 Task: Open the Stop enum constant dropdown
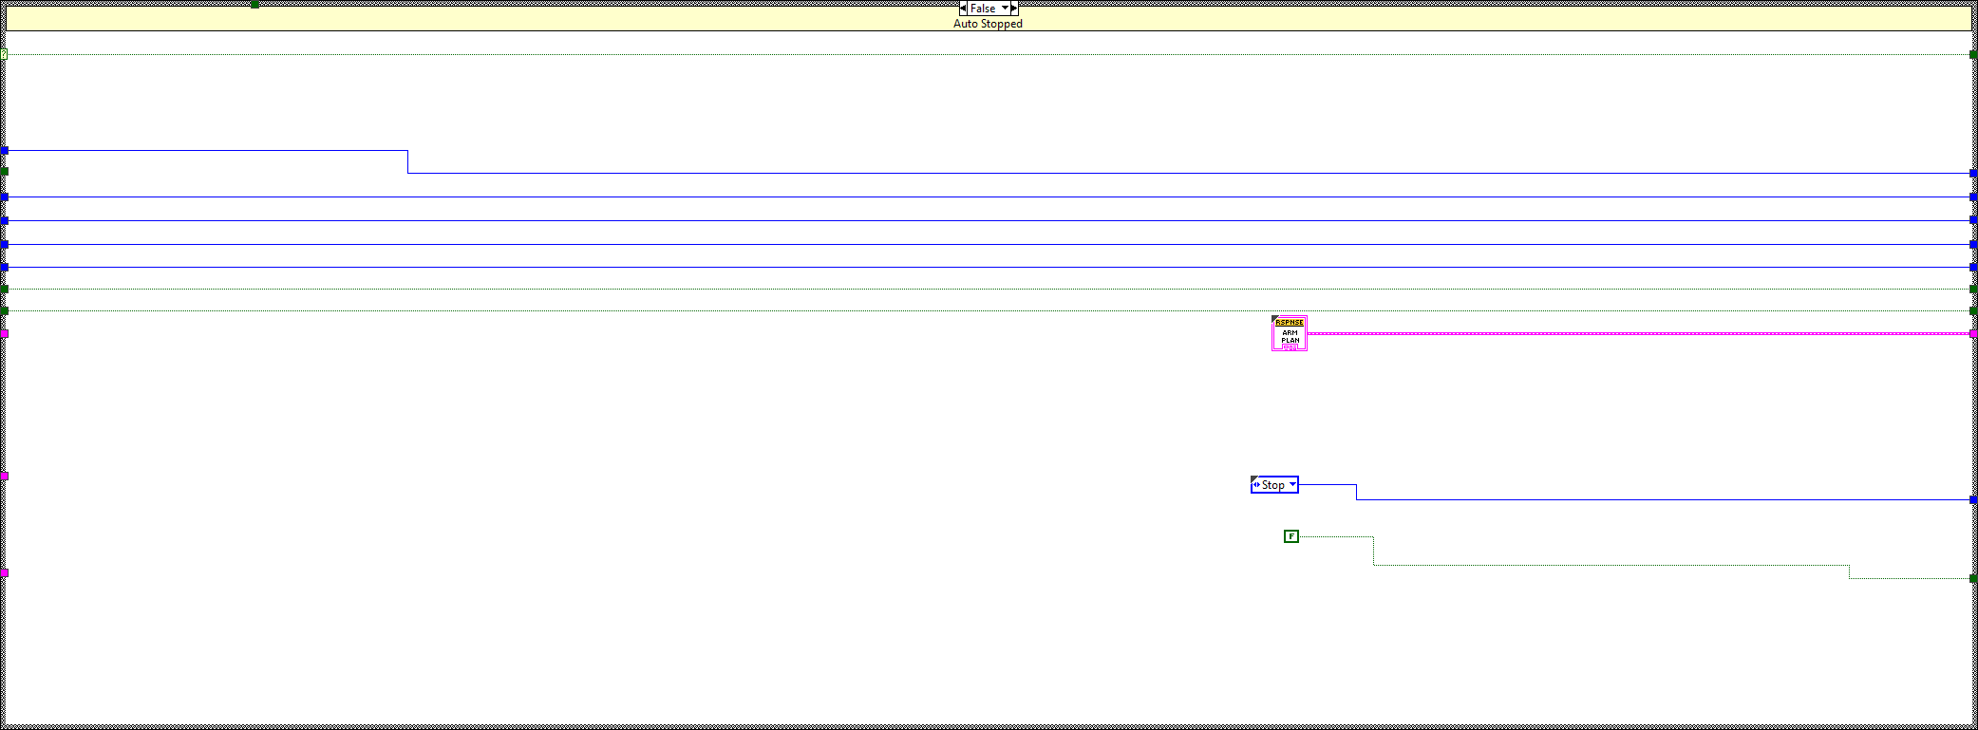[x=1292, y=485]
